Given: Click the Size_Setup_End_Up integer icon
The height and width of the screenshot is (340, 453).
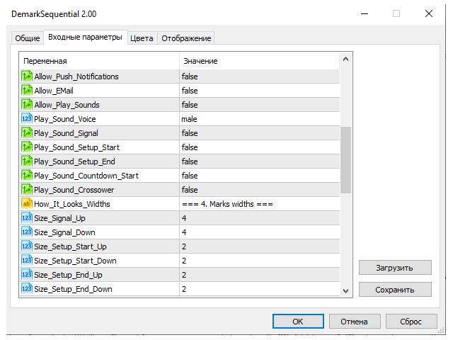Looking at the screenshot, I should tap(27, 275).
